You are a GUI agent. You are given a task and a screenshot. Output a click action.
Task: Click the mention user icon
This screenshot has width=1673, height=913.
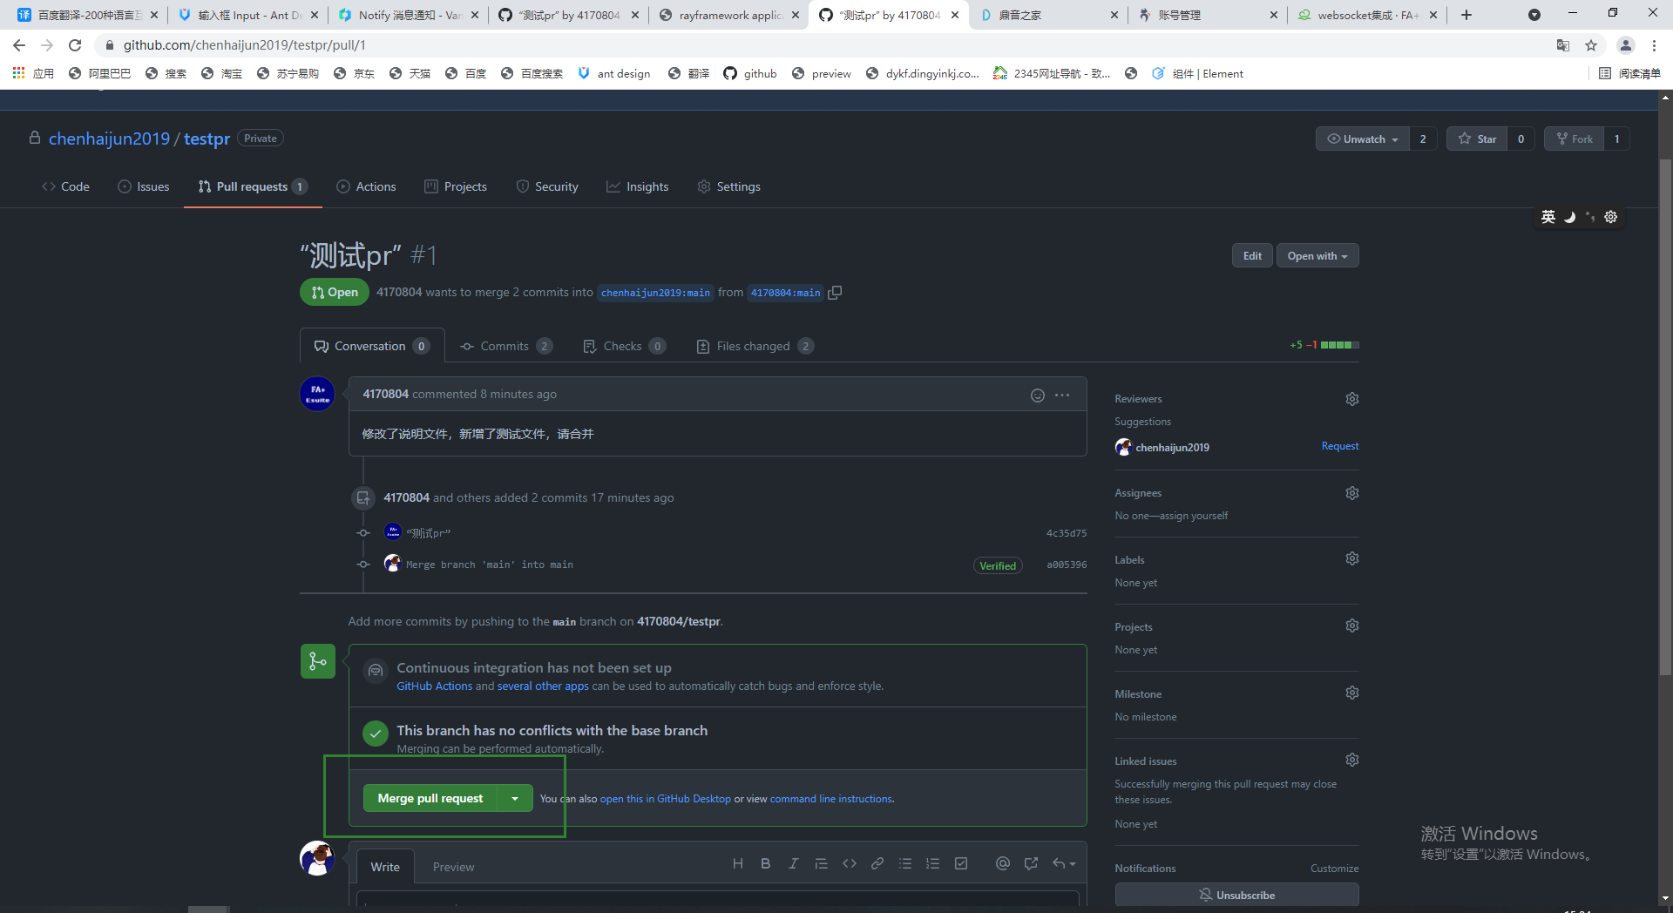pyautogui.click(x=1003, y=863)
